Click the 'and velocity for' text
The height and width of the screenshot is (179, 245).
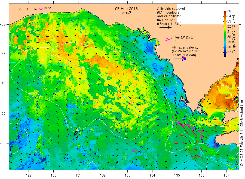(169, 16)
